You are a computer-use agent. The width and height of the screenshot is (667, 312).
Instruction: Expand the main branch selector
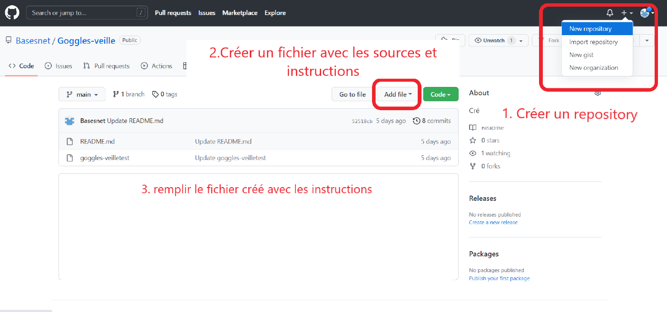coord(82,95)
